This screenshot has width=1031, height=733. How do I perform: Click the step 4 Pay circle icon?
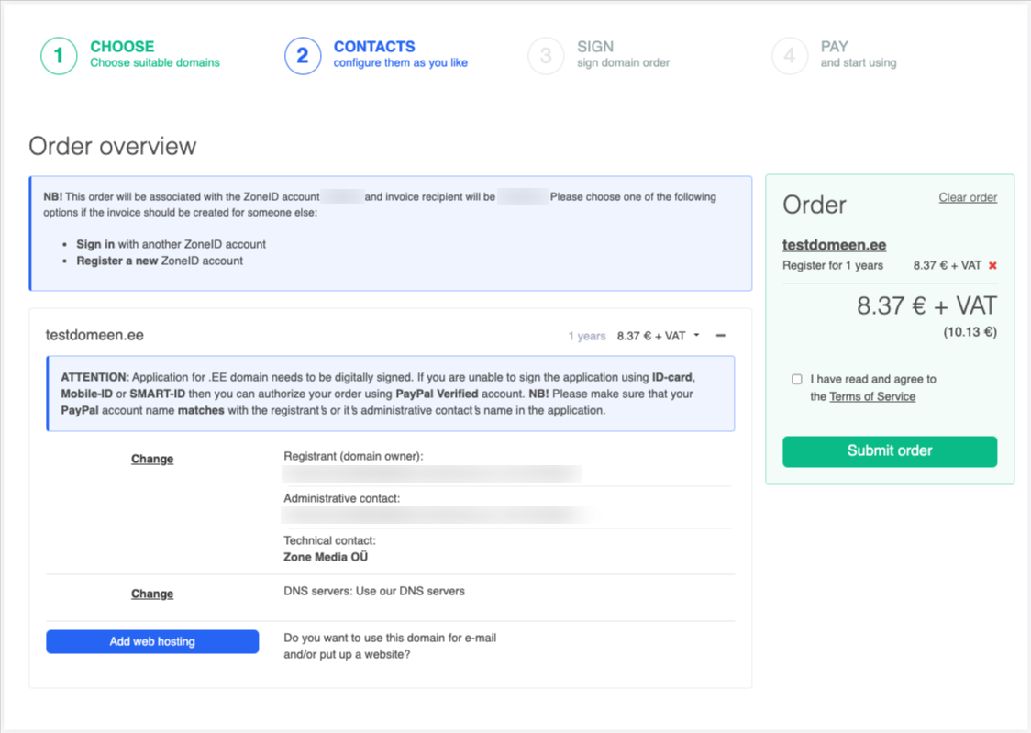coord(790,56)
